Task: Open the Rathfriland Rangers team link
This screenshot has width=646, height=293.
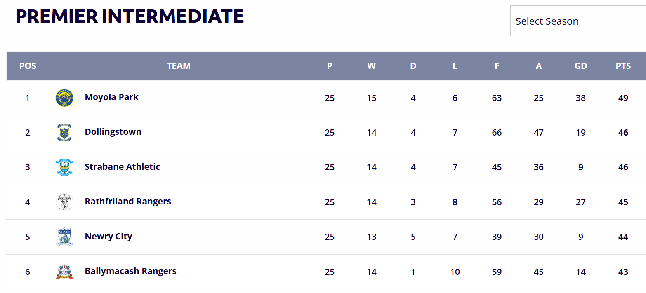Action: click(128, 202)
